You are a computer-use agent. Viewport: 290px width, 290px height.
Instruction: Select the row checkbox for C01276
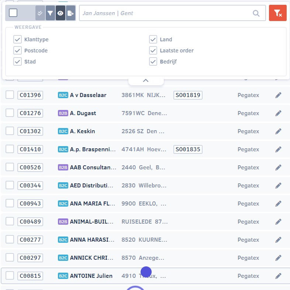tap(10, 113)
